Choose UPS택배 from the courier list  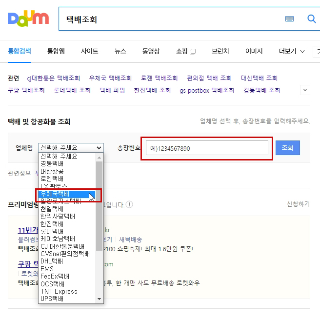[67, 299]
